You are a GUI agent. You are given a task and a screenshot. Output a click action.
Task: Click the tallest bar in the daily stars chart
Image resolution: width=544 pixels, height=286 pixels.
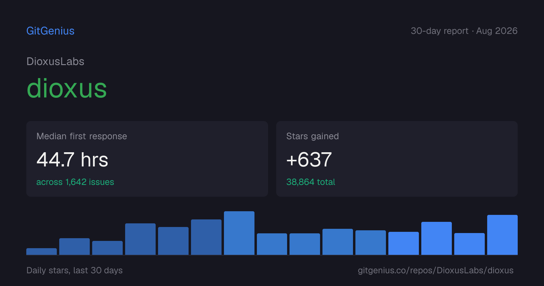coord(239,233)
